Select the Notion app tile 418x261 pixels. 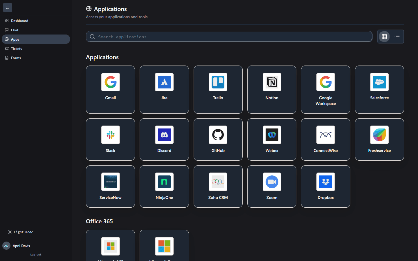(271, 90)
